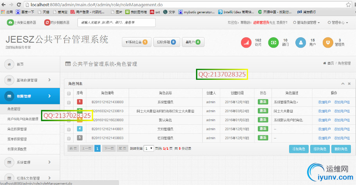The image size is (356, 185).
Task: Collapse the 权限管理 sidebar chevron
Action: pyautogui.click(x=49, y=96)
